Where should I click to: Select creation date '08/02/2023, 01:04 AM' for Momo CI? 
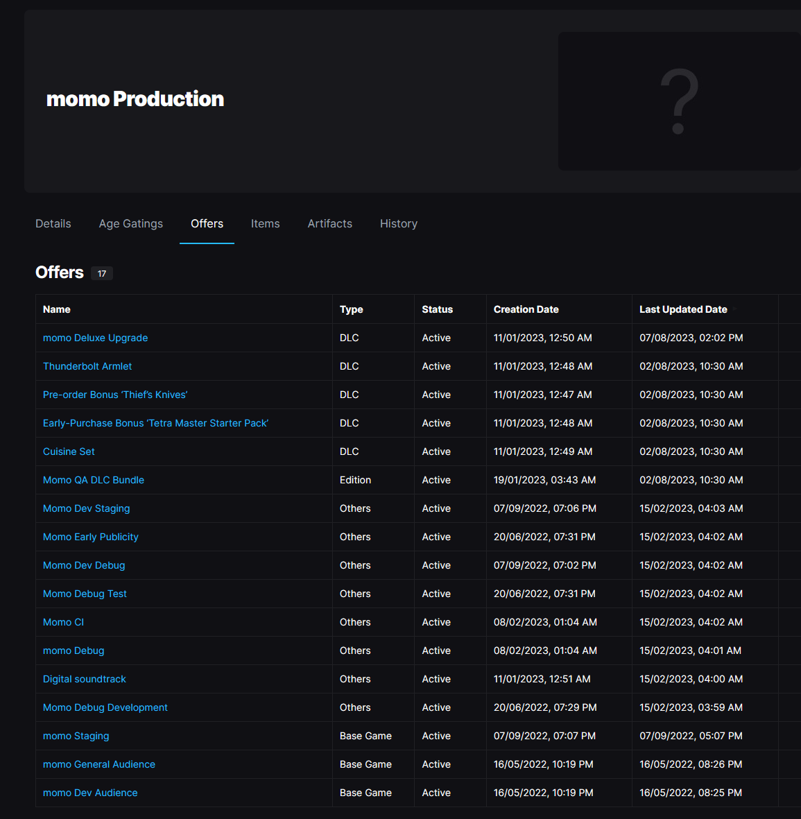545,622
